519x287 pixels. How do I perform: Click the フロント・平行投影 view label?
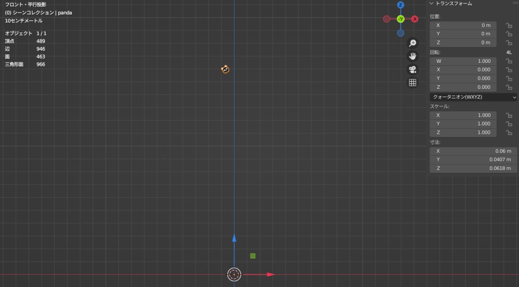[25, 5]
